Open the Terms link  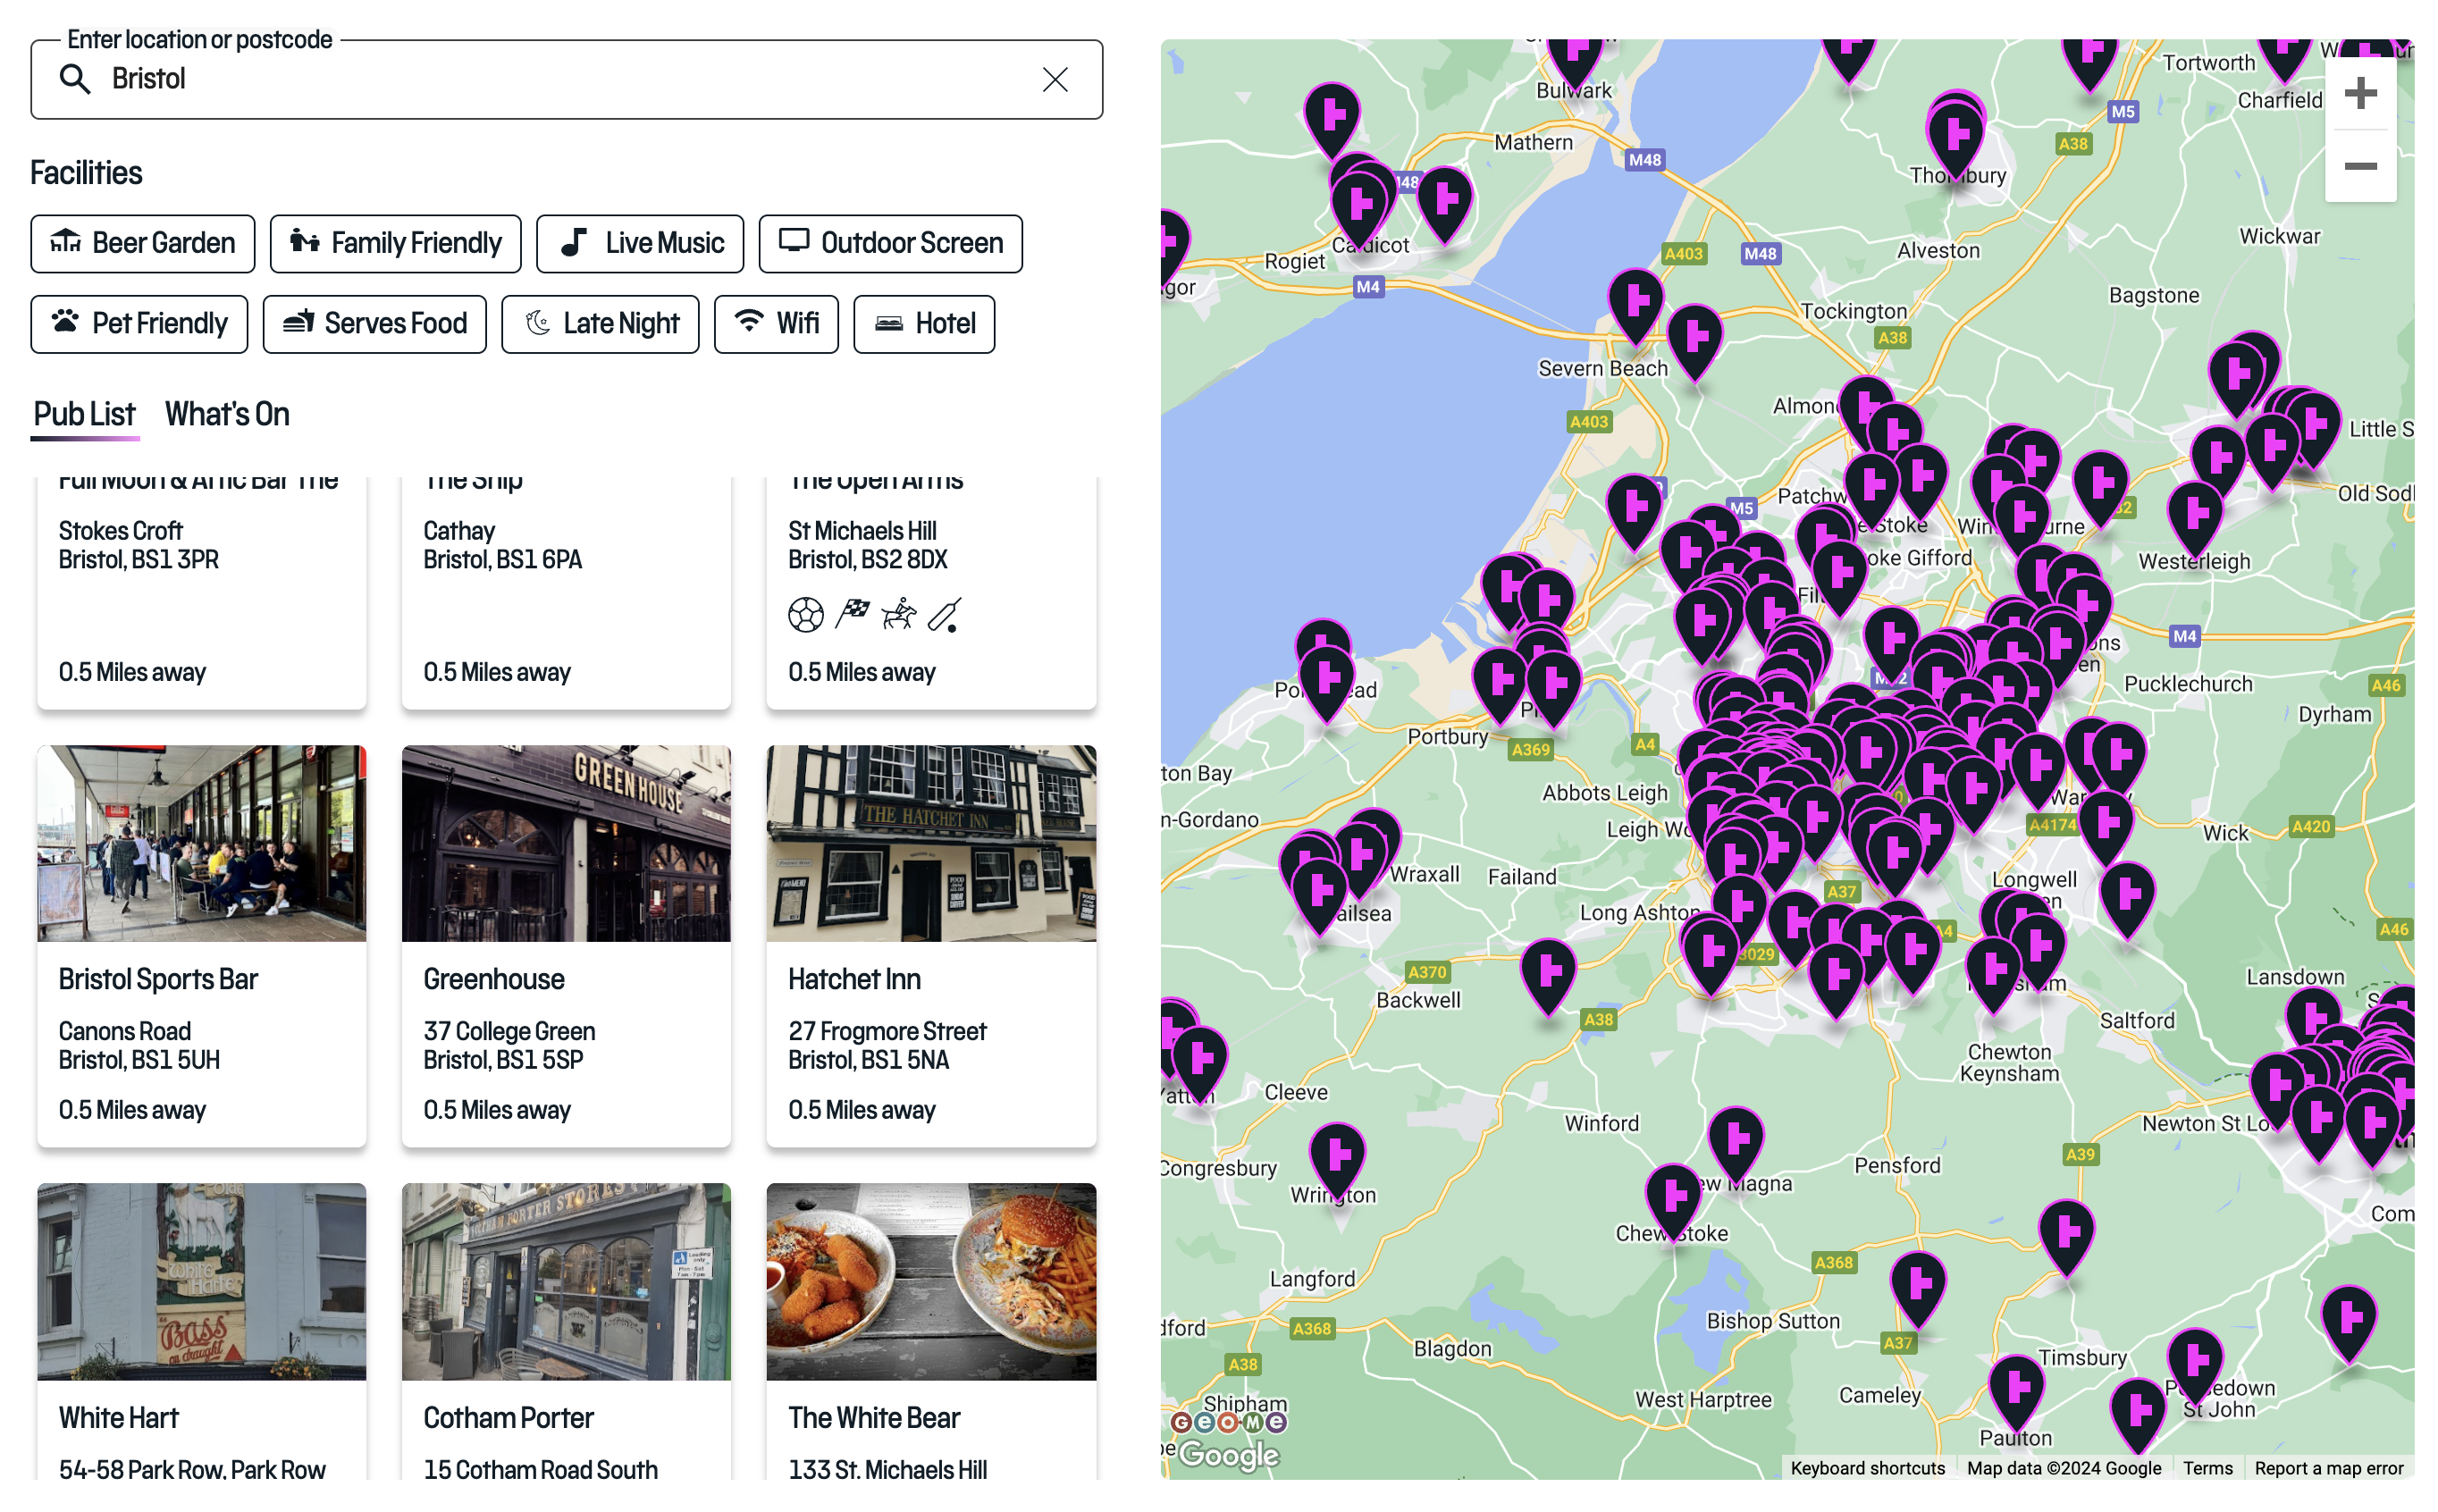click(x=2209, y=1468)
